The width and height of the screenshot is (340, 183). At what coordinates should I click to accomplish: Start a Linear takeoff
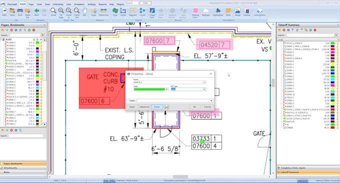pyautogui.click(x=123, y=12)
